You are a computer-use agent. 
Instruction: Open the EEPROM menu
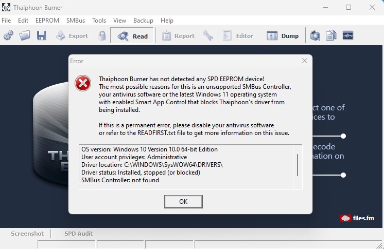tap(47, 21)
